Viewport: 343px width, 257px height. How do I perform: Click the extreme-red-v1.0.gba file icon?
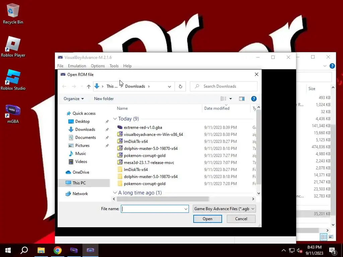120,127
